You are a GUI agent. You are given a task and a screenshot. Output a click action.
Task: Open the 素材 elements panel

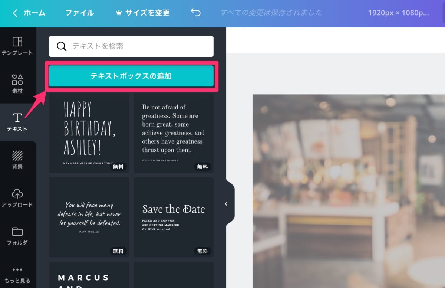(17, 84)
